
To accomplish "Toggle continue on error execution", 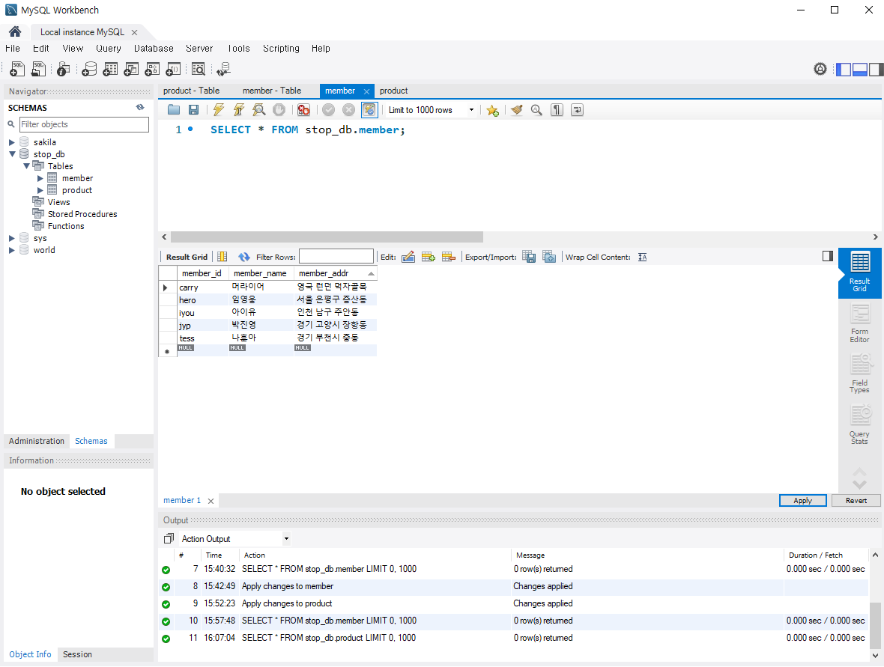I will (304, 110).
